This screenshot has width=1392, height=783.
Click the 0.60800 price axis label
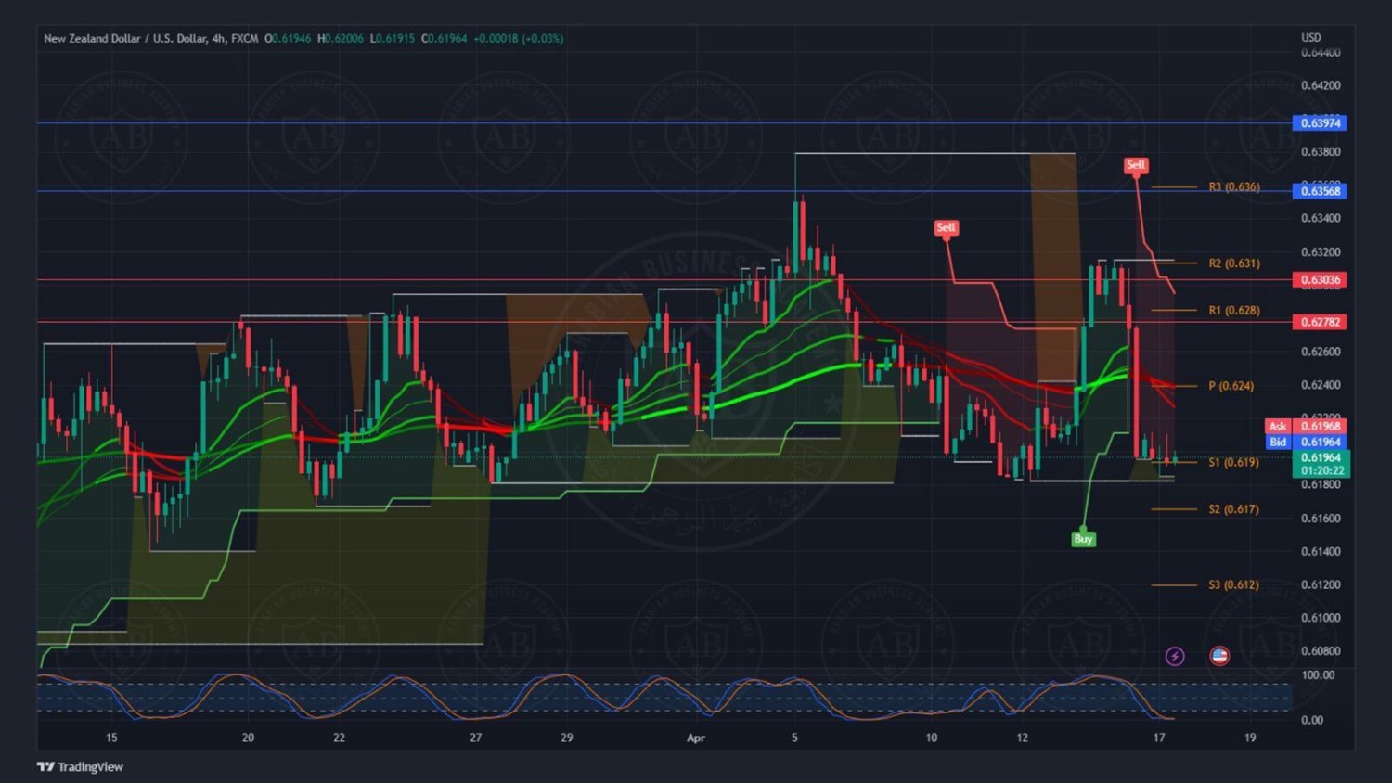click(x=1321, y=650)
